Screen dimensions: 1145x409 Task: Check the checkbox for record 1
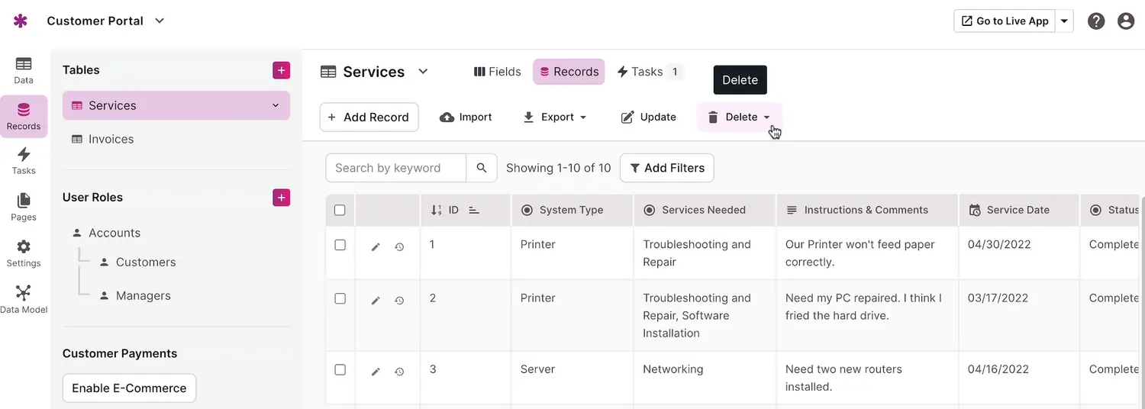point(340,245)
